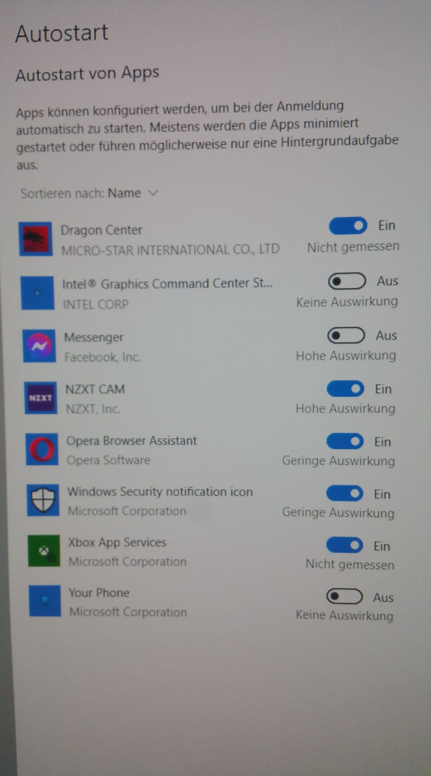Turn off Opera Browser Assistant toggle
This screenshot has height=776, width=431.
click(x=345, y=441)
